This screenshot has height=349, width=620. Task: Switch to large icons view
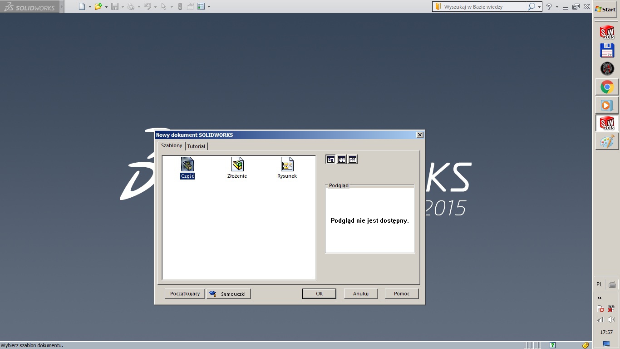pos(330,160)
